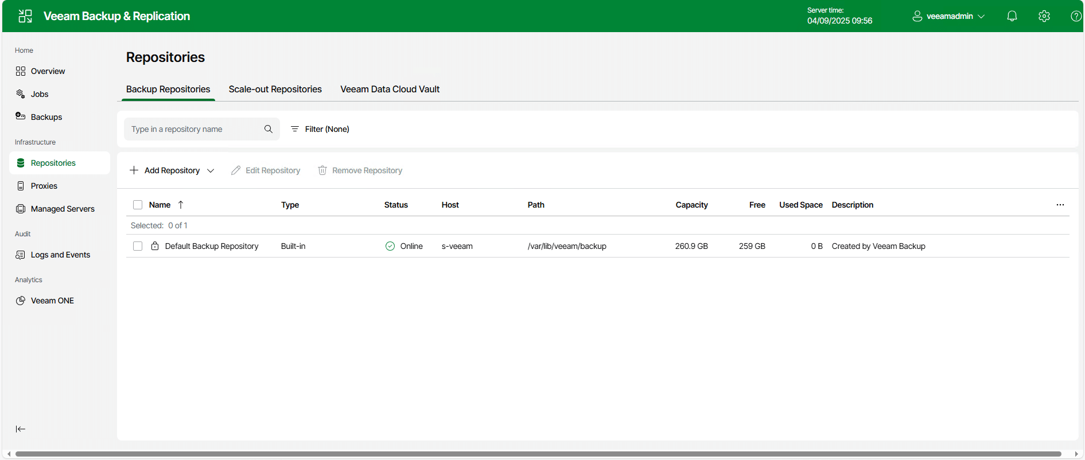Switch to the Veeam Data Cloud Vault tab
This screenshot has height=460, width=1085.
(x=390, y=89)
